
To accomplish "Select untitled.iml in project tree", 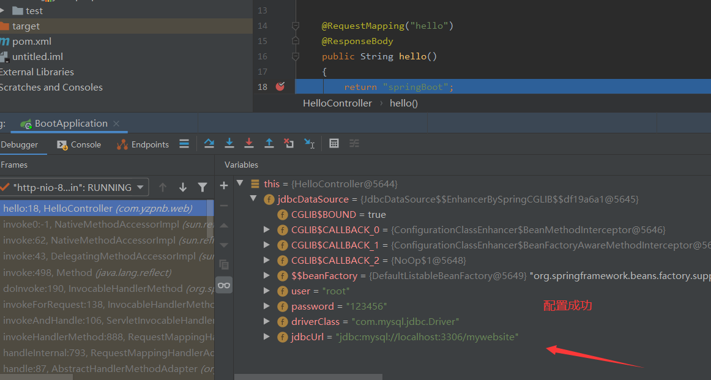I will (x=38, y=57).
